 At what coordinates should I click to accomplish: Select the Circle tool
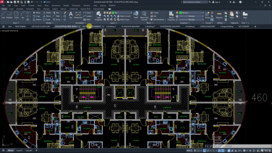pyautogui.click(x=17, y=15)
